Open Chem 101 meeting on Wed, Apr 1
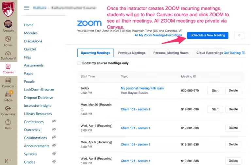Viewport: 251px width, 165px height. [x=135, y=128]
